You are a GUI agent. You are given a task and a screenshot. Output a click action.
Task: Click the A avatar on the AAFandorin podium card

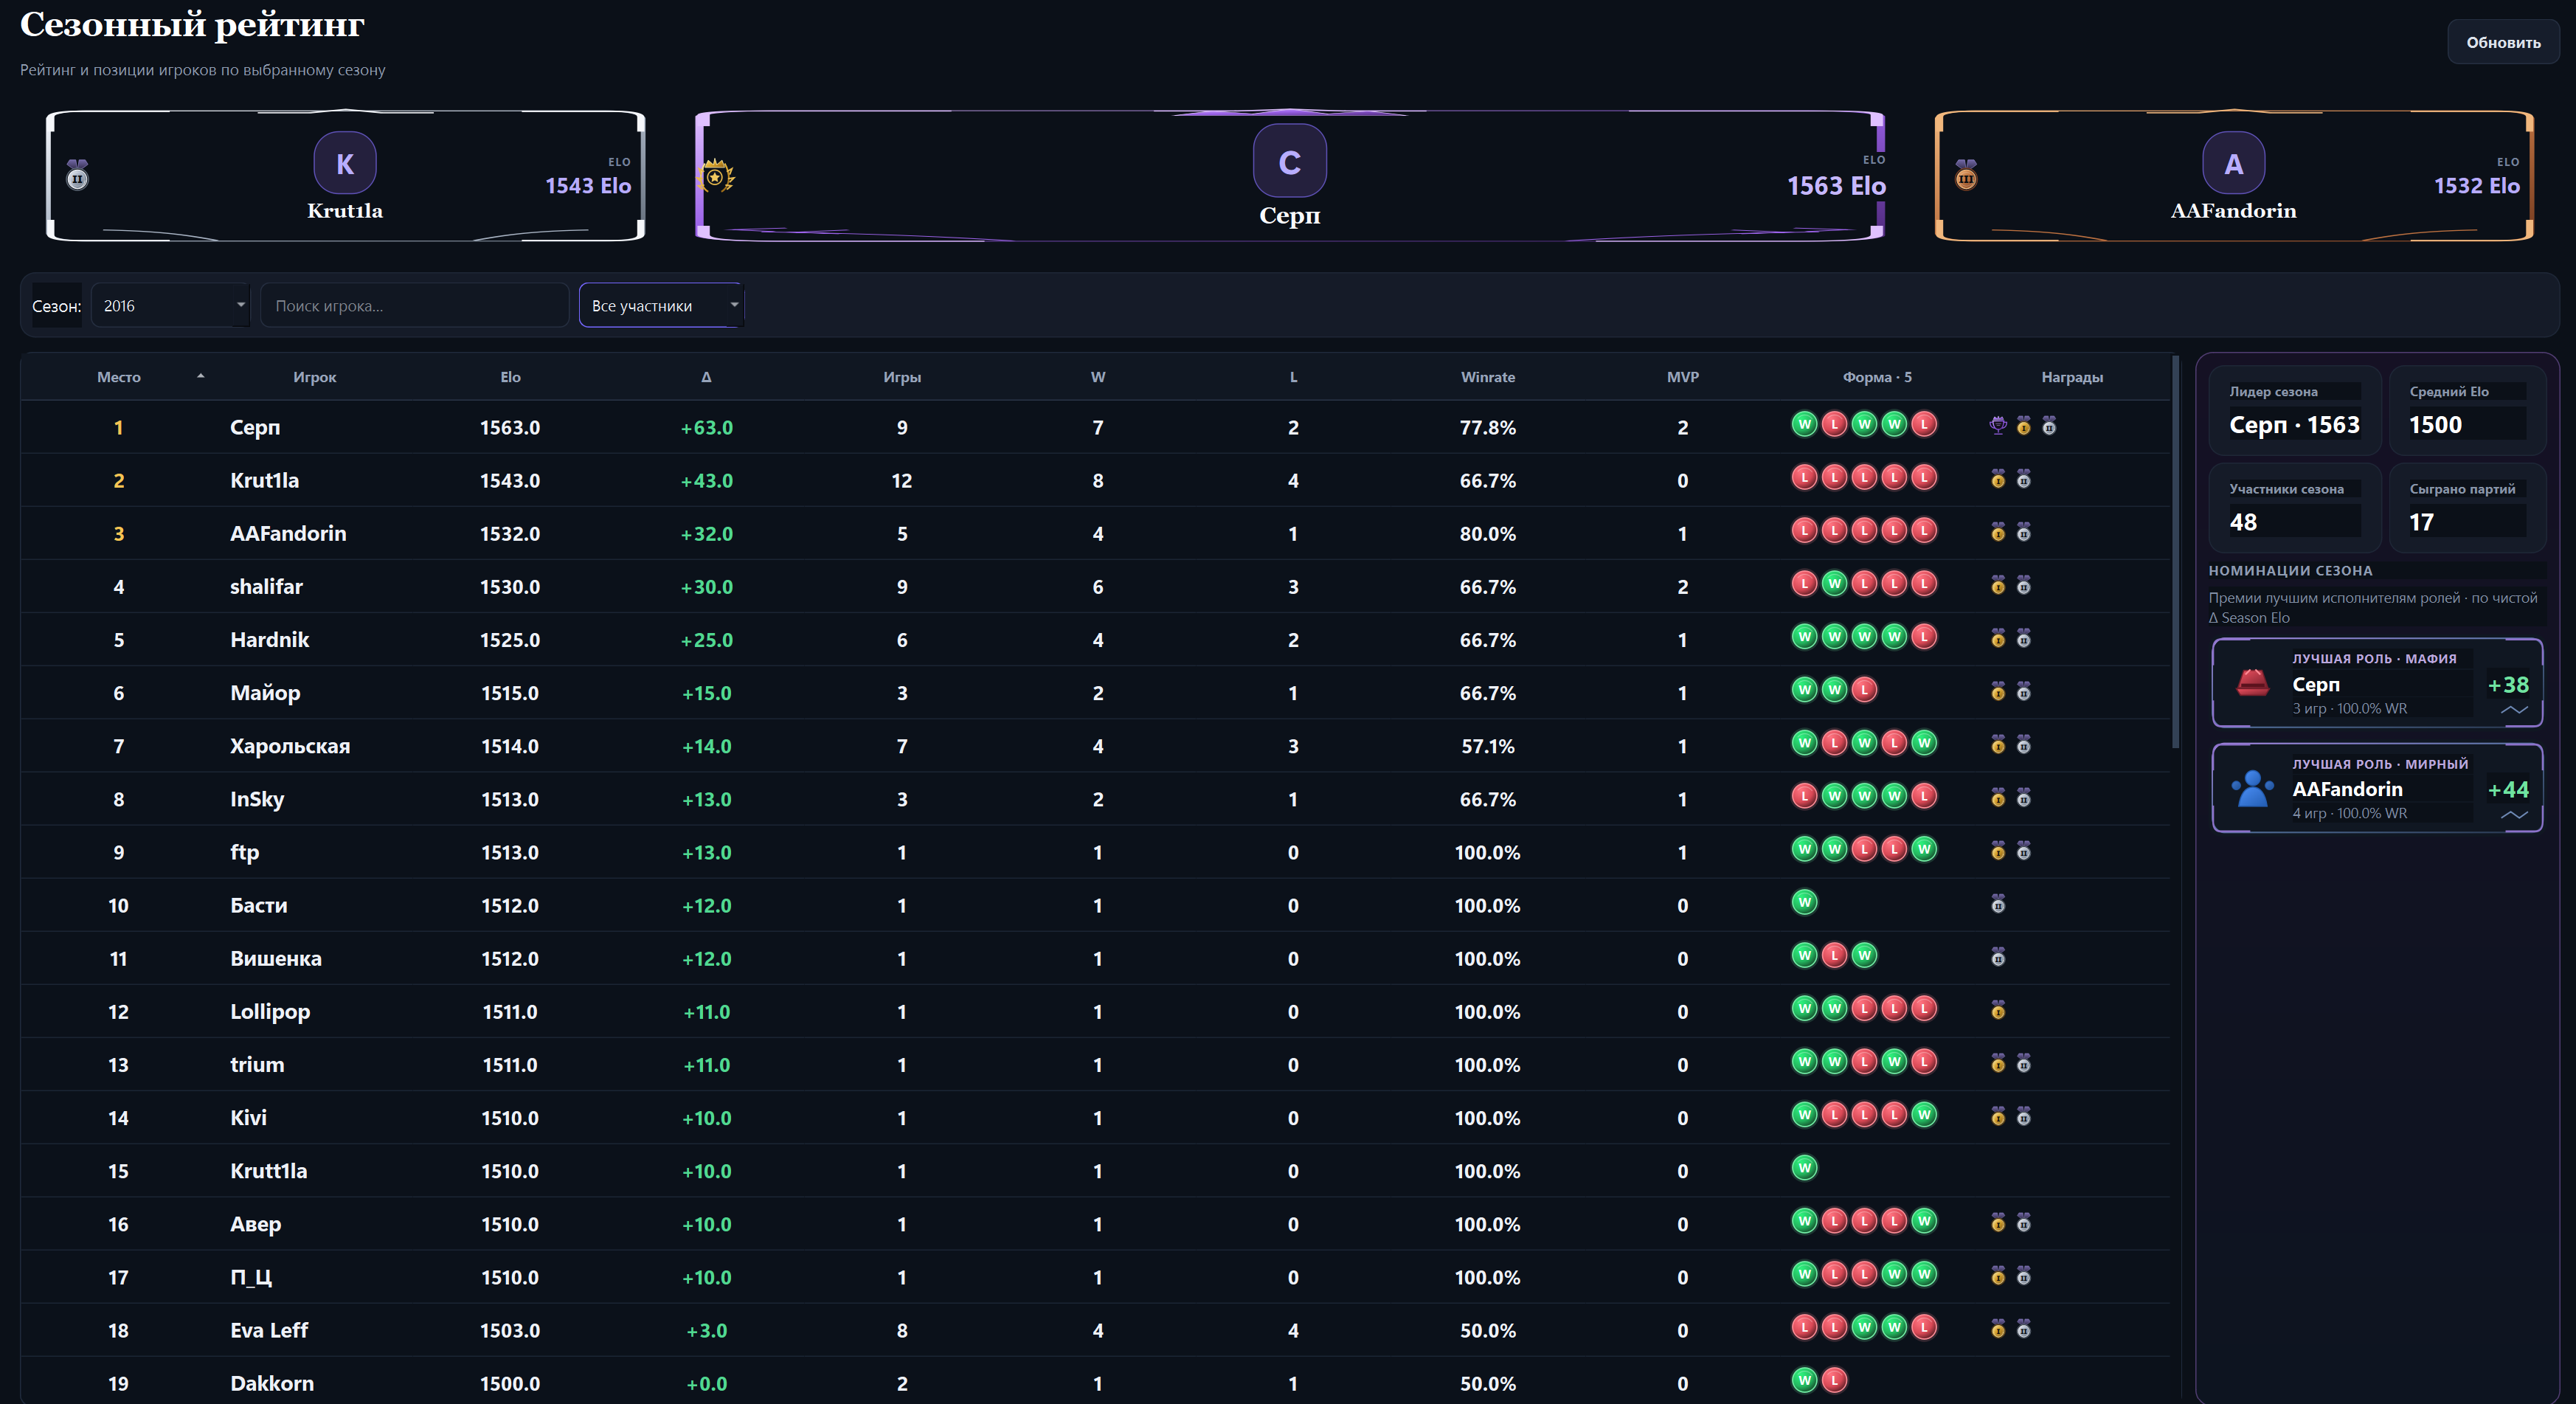point(2233,163)
